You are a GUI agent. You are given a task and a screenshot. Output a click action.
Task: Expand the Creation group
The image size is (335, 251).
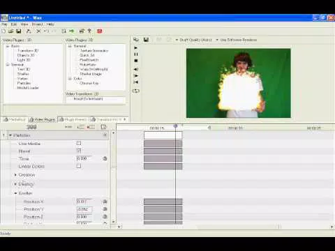click(15, 174)
